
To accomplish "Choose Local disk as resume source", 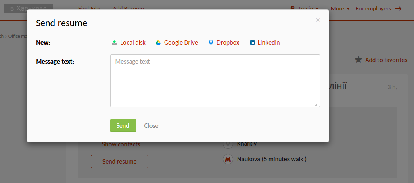I will point(133,43).
